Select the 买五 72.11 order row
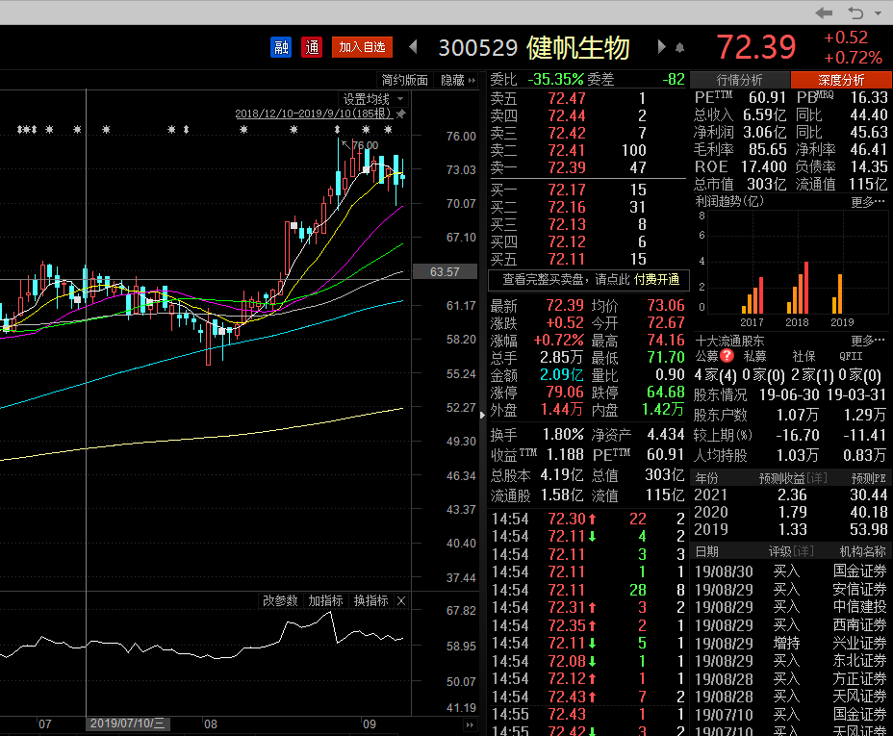Screen dimensions: 893x736 pyautogui.click(x=587, y=259)
